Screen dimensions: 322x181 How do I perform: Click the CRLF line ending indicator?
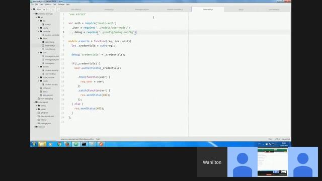point(270,139)
